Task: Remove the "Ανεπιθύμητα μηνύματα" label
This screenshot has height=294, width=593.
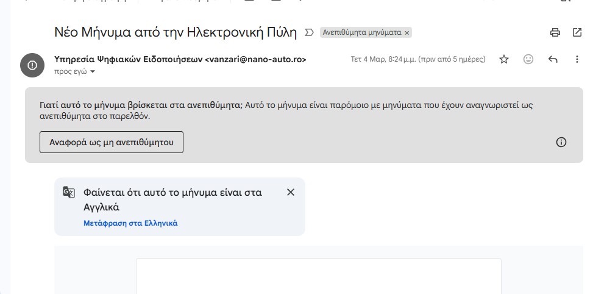Action: (x=407, y=32)
